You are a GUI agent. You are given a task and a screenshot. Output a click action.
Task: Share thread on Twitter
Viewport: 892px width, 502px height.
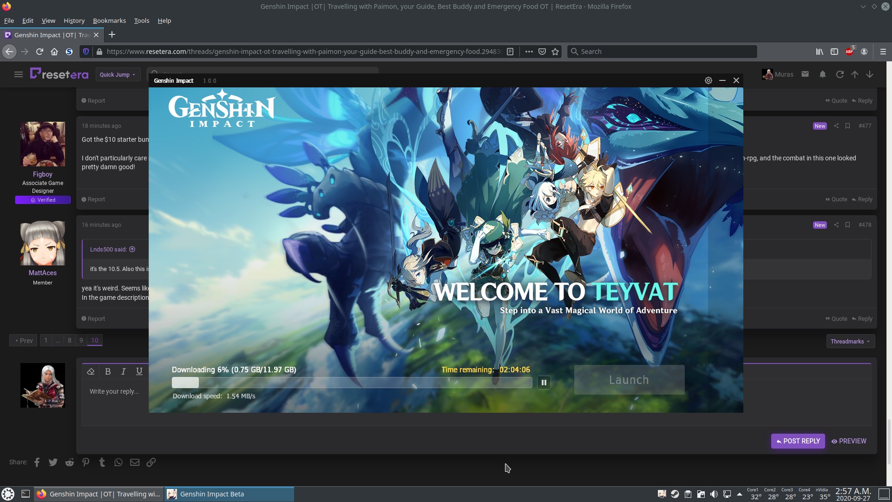53,462
